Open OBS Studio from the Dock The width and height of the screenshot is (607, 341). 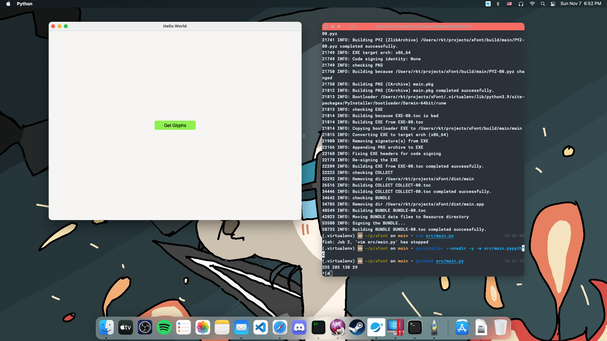coord(145,327)
